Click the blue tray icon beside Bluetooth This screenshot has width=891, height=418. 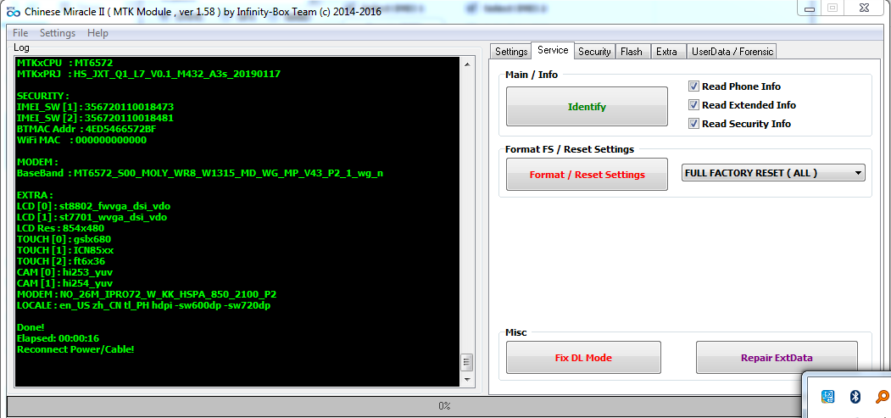(828, 397)
